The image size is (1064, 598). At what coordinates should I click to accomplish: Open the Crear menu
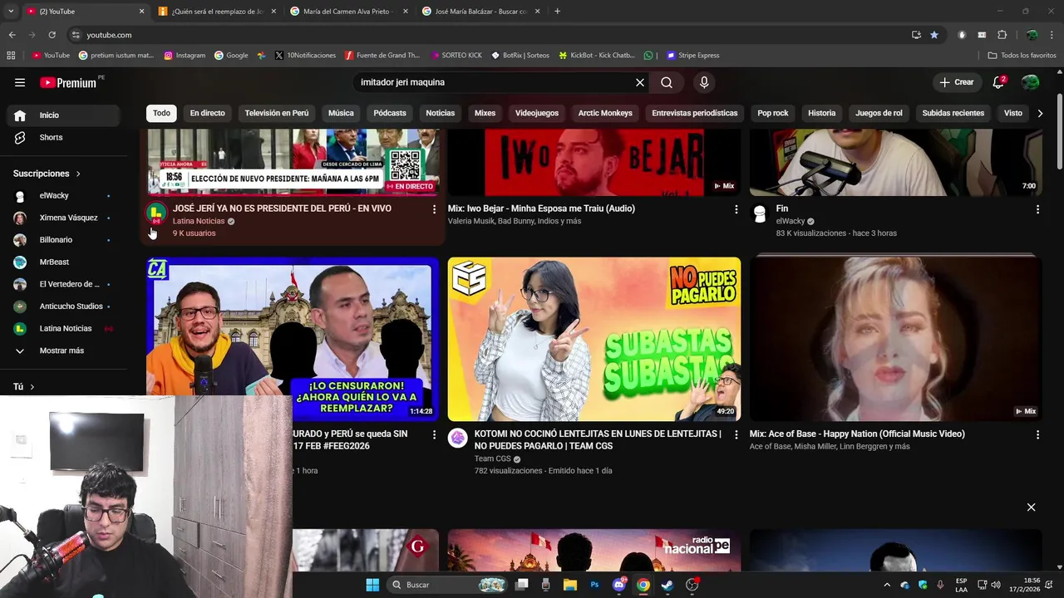click(957, 82)
